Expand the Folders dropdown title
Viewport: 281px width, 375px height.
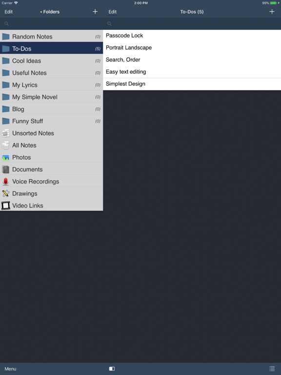pos(50,12)
